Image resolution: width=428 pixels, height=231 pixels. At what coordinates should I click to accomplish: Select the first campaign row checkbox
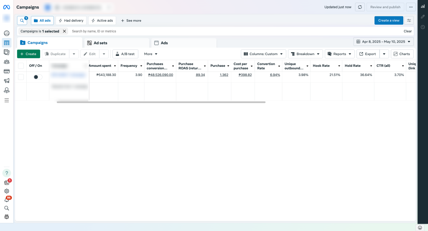[21, 77]
